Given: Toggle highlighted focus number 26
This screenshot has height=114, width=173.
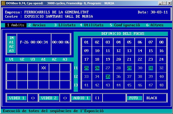Looking at the screenshot, I should [97, 68].
